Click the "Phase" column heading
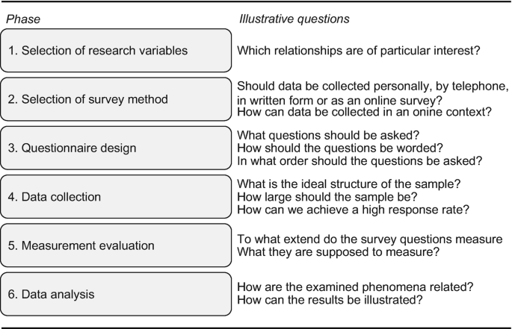The width and height of the screenshot is (512, 329). [23, 19]
